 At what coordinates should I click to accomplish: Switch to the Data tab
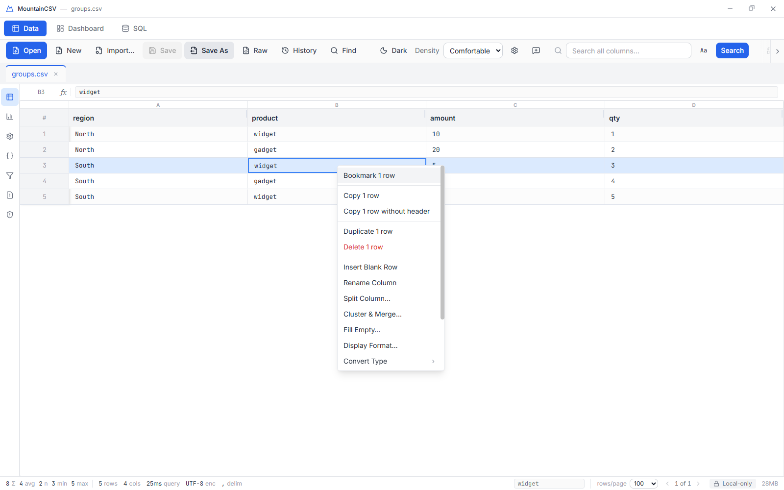25,28
